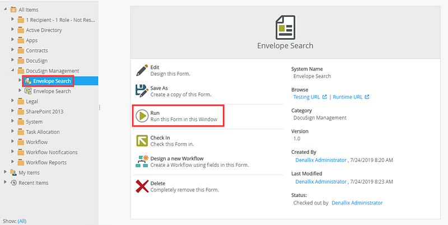Click Denallix Administrator under Created By
This screenshot has height=225, width=448.
tap(320, 160)
